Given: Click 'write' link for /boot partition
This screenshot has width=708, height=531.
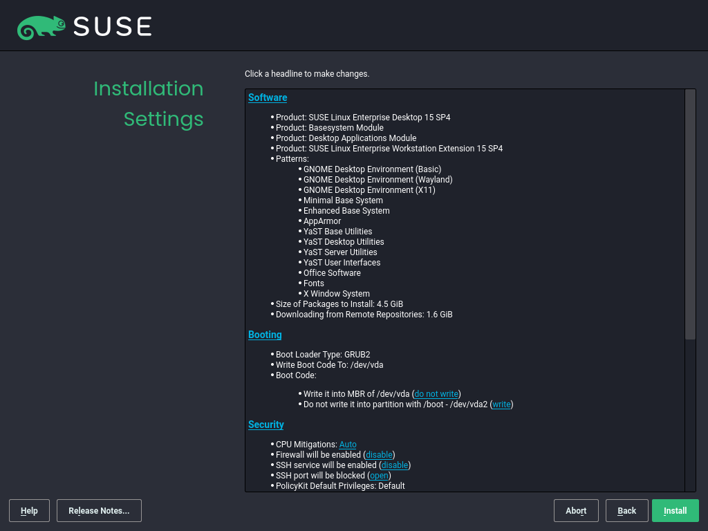Looking at the screenshot, I should click(501, 404).
